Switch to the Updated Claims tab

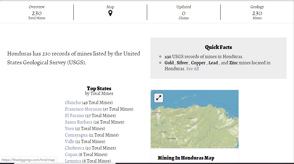click(183, 12)
